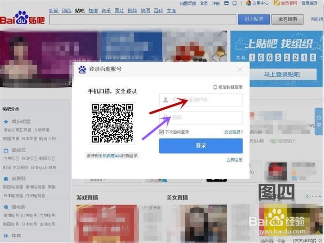Click the 全吧搜索 button
Image resolution: width=324 pixels, height=243 pixels.
287,19
